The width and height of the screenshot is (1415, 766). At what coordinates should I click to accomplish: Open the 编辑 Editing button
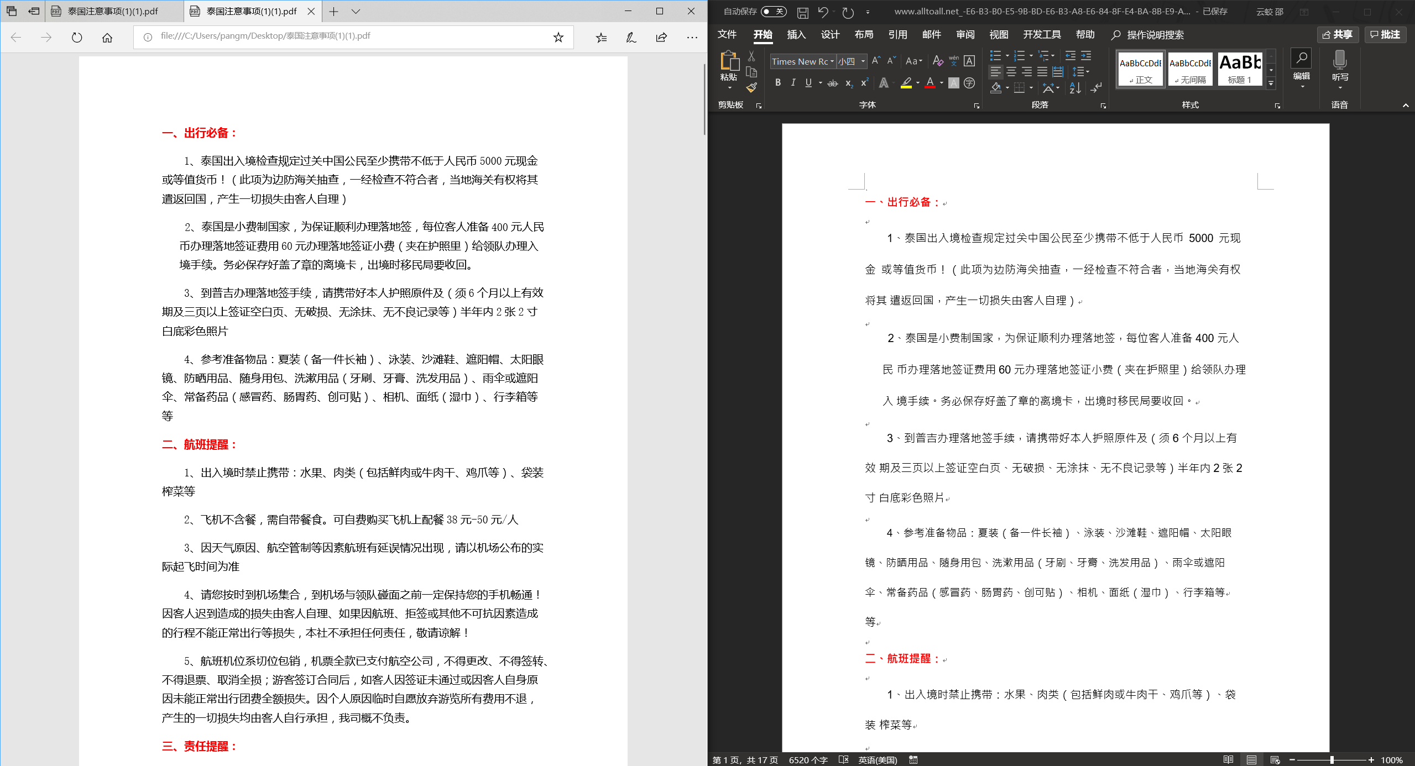click(x=1301, y=69)
